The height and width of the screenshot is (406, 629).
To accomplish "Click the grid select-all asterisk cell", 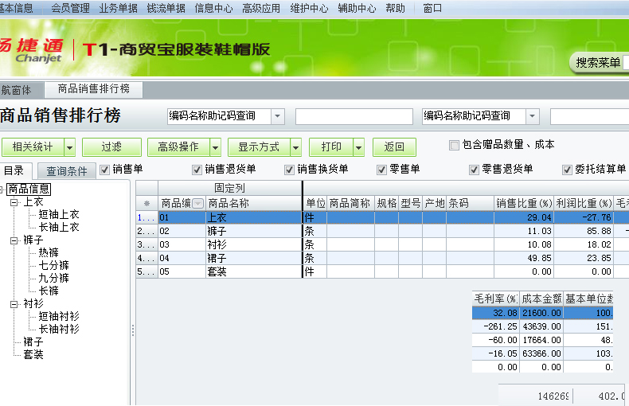I will click(x=147, y=204).
